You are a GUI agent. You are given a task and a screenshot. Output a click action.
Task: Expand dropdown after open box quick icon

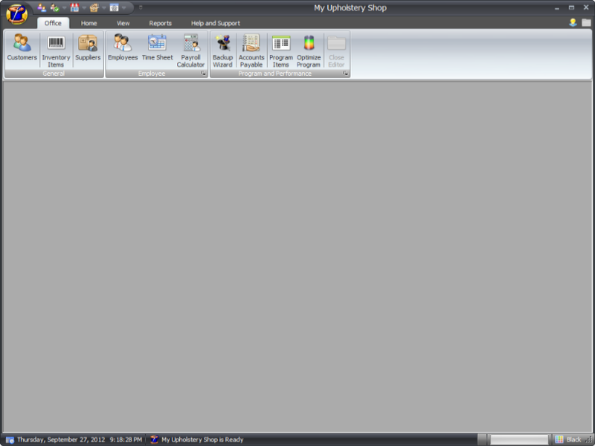click(x=103, y=7)
